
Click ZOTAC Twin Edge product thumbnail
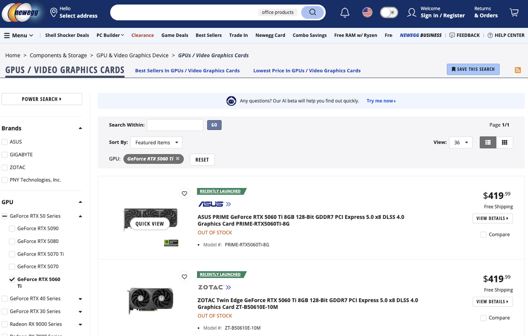pos(150,301)
